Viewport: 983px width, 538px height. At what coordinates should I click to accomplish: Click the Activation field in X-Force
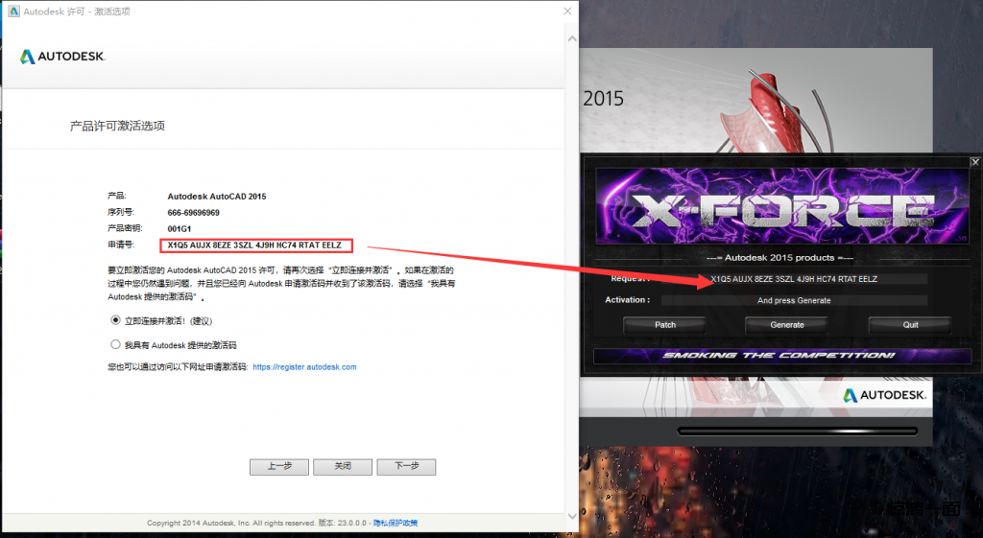point(793,300)
